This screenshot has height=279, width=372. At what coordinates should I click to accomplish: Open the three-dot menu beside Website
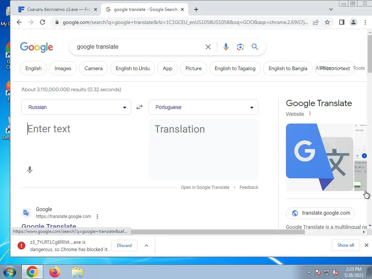tap(310, 114)
